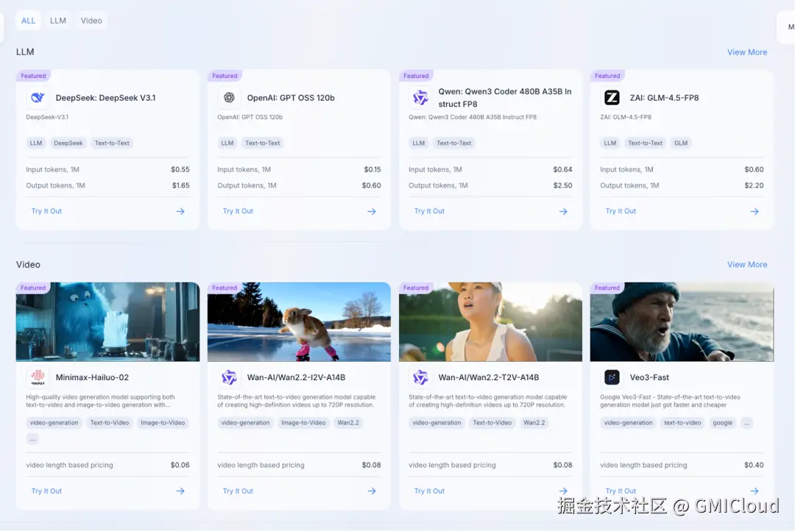Expand more tags on Minimax-Hailuo-02 card
This screenshot has width=795, height=531.
click(x=32, y=439)
